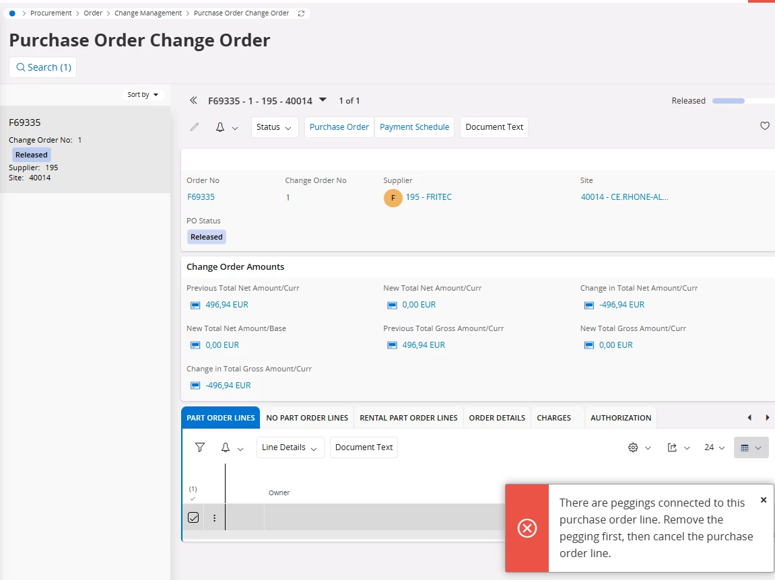The width and height of the screenshot is (775, 580).
Task: Open the filter funnel in part lines
Action: (200, 447)
